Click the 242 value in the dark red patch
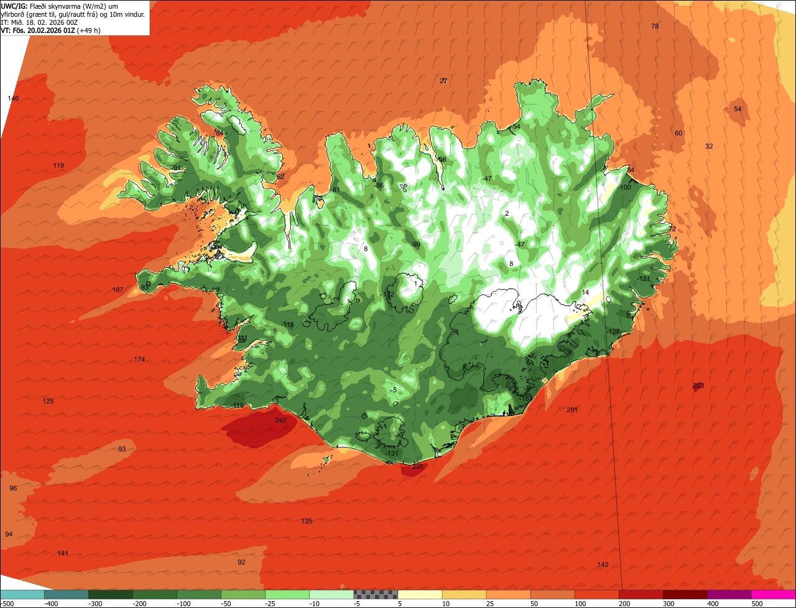Image resolution: width=796 pixels, height=608 pixels. [x=280, y=421]
